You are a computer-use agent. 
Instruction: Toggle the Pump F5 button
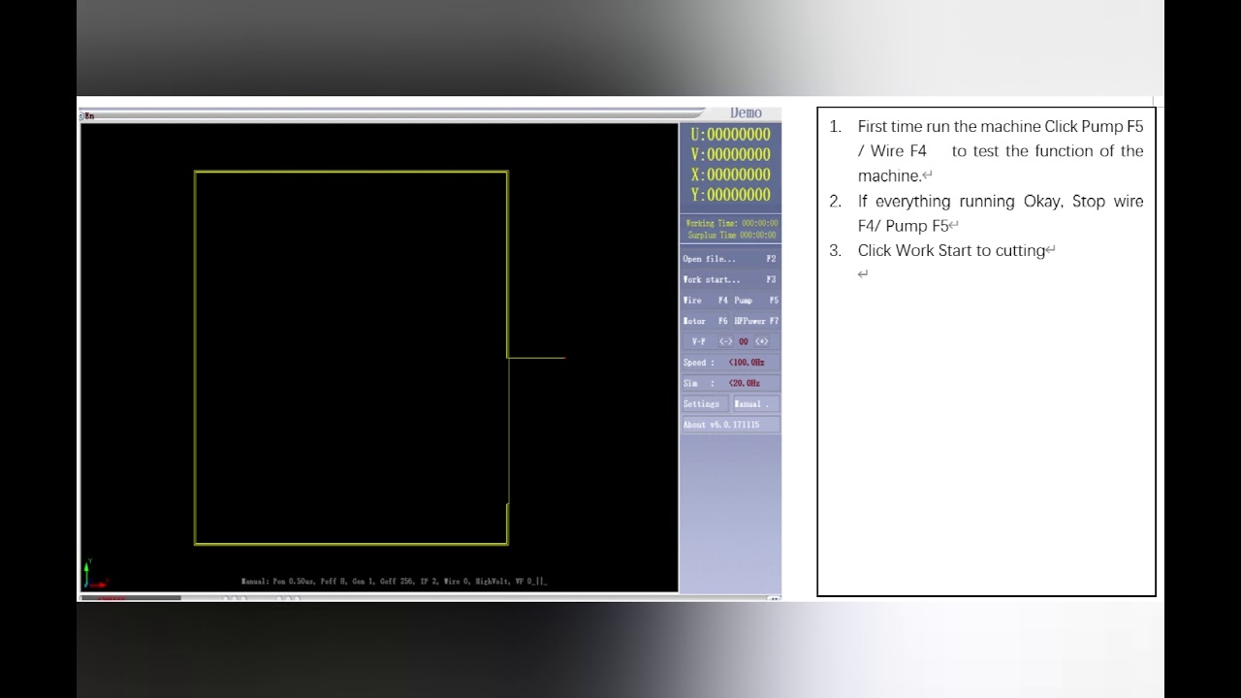pos(756,301)
